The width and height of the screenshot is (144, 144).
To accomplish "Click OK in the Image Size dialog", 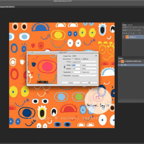I will click(x=89, y=83).
